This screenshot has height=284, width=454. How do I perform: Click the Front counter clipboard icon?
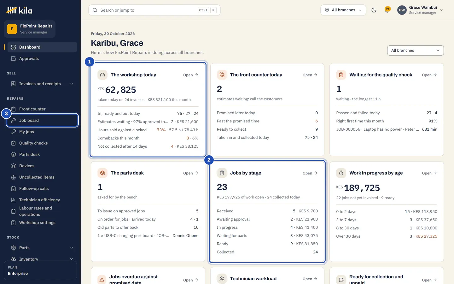(x=13, y=109)
